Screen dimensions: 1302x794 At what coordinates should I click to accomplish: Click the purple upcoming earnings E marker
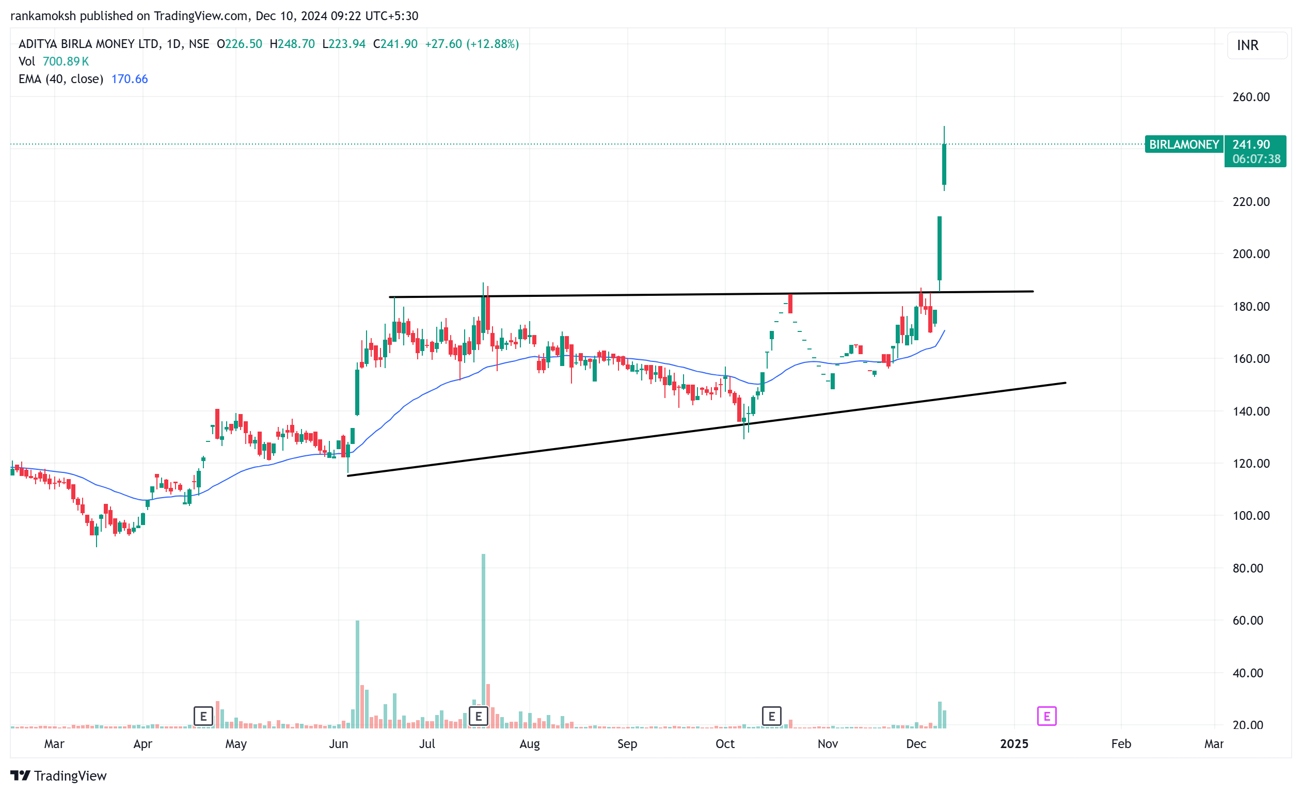pyautogui.click(x=1047, y=717)
